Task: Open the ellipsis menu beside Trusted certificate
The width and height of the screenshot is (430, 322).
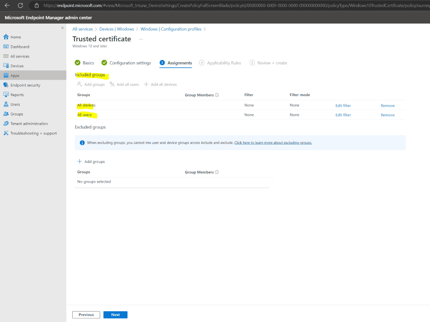Action: pos(140,39)
